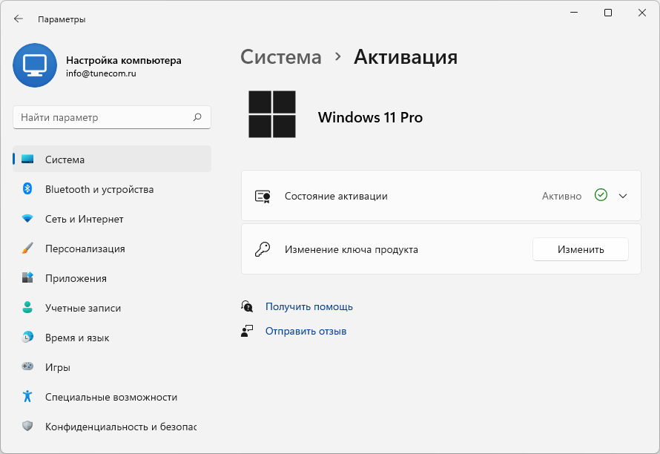
Task: Select Система in sidebar
Action: 112,159
